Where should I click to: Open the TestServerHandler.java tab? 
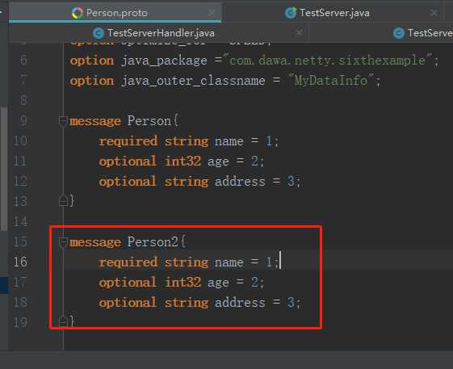[x=158, y=33]
